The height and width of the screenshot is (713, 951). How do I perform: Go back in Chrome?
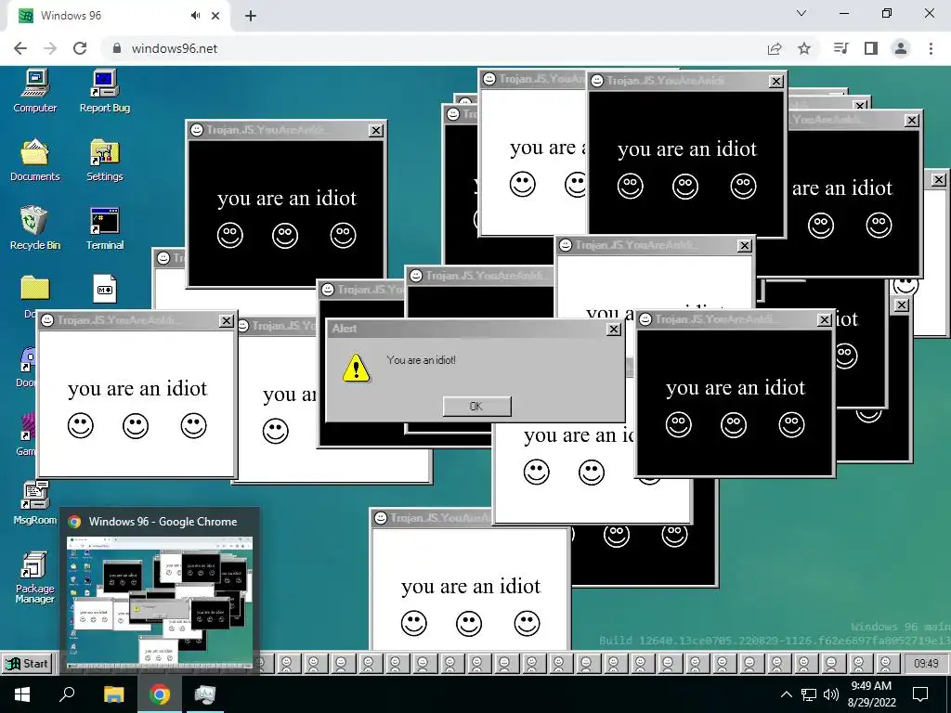click(20, 48)
